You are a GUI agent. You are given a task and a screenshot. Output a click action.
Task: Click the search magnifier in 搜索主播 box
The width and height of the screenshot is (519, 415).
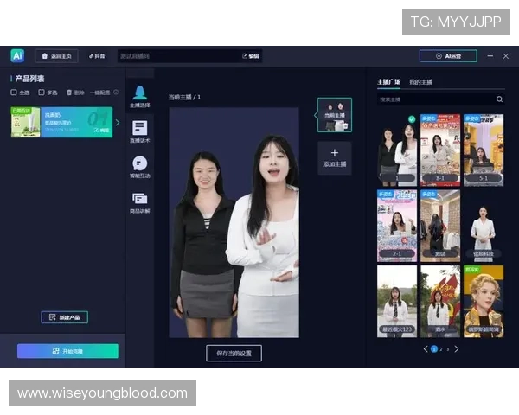point(498,99)
